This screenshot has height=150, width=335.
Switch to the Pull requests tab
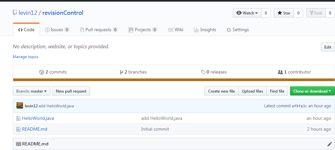[x=99, y=30]
